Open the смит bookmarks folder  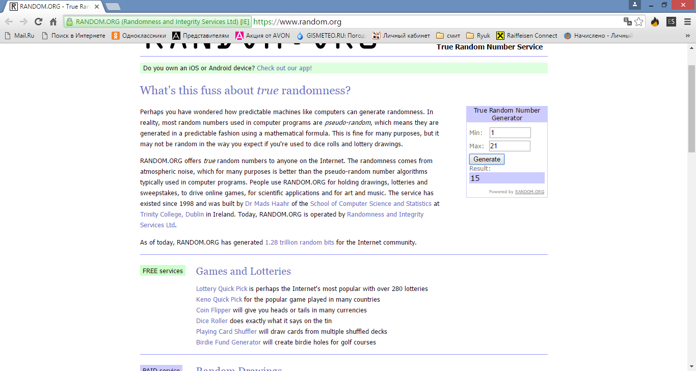point(448,36)
